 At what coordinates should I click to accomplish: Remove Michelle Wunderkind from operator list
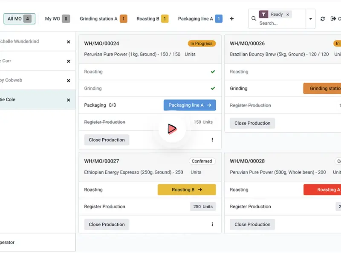[68, 42]
